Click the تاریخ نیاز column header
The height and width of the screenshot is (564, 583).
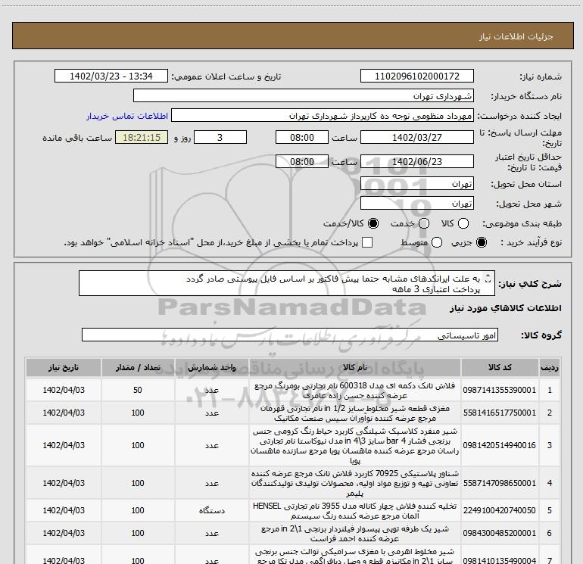pos(64,368)
